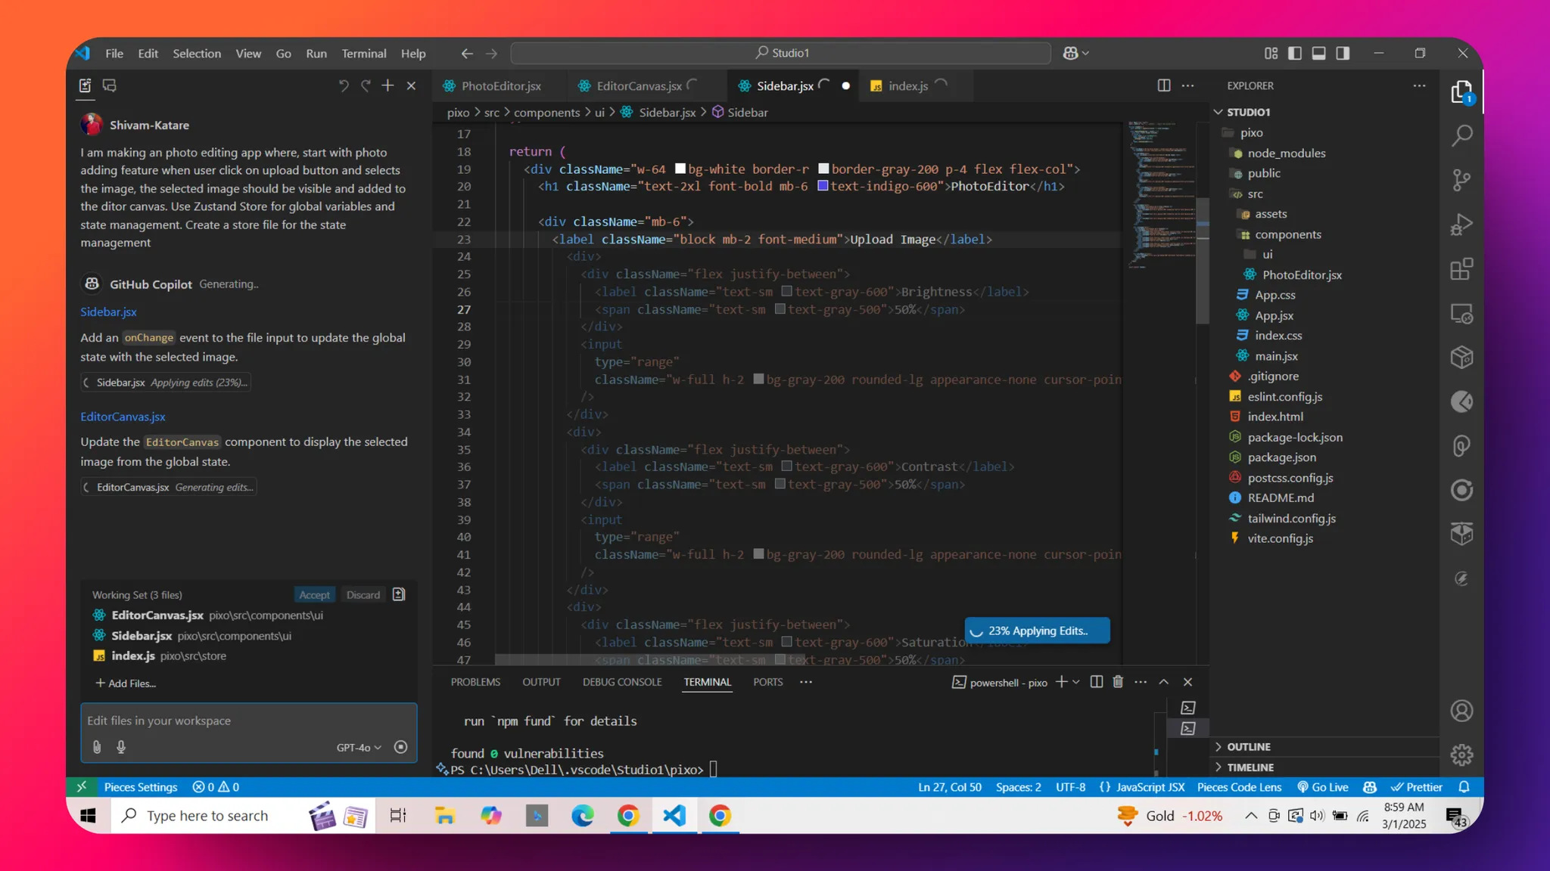1550x871 pixels.
Task: Open the GPT-4o model picker
Action: [359, 747]
